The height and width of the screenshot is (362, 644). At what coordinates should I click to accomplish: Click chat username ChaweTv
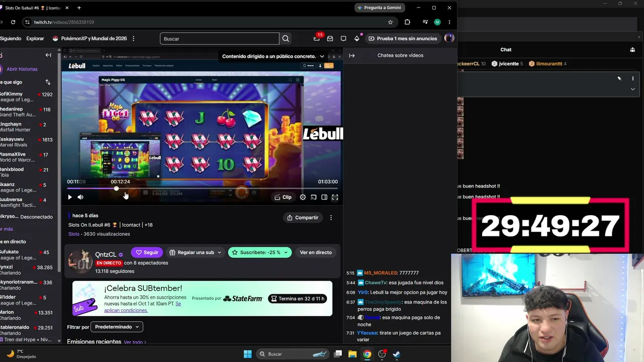coord(376,283)
